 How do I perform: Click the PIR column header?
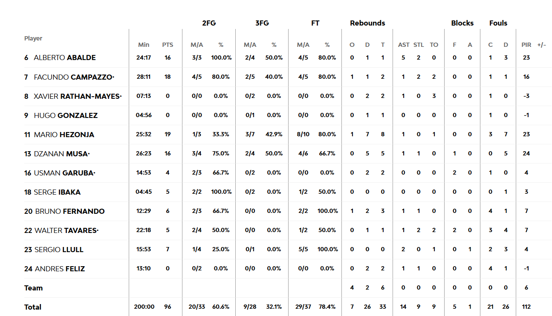(x=526, y=45)
